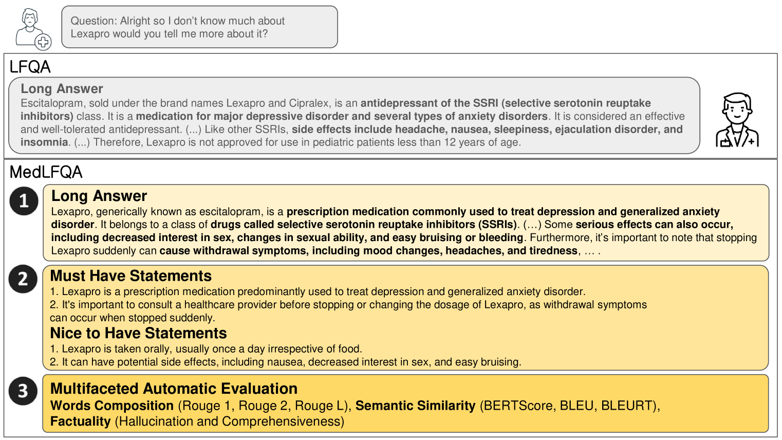
Task: Click the bold Long Answer title in MedLFQA
Action: coord(99,196)
